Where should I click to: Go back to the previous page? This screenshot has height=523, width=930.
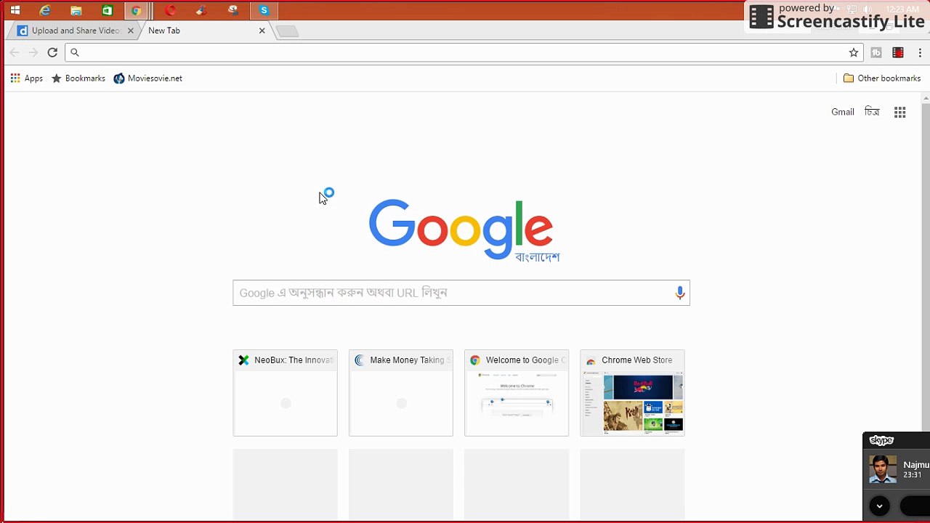click(x=15, y=52)
